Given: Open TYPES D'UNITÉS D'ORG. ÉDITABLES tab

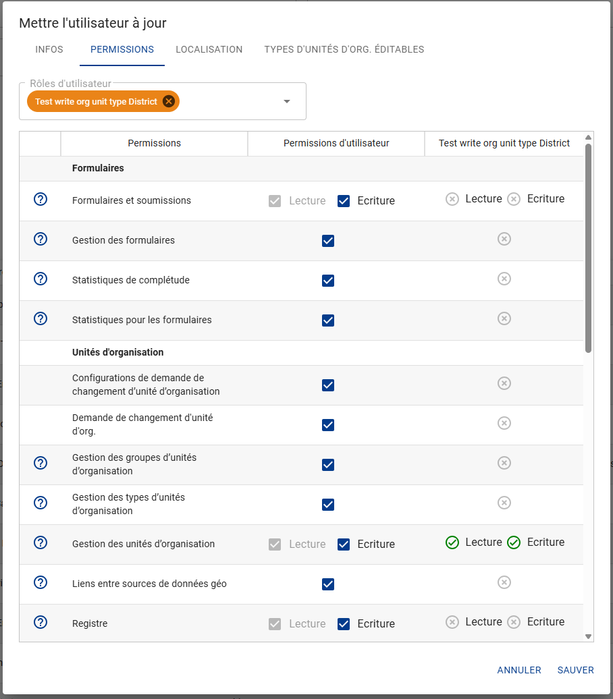Looking at the screenshot, I should [x=344, y=49].
